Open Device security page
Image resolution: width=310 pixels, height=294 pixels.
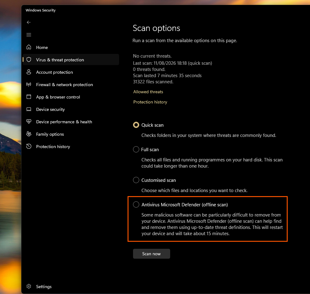click(71, 109)
